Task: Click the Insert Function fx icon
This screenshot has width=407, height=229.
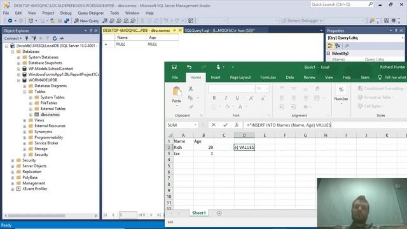Action: coord(237,125)
